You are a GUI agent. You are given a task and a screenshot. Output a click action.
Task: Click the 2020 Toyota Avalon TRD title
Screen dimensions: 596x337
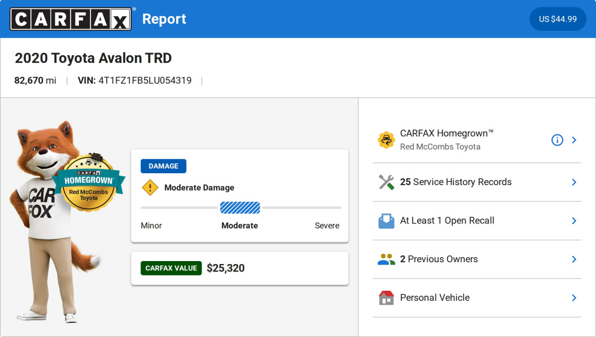(93, 58)
